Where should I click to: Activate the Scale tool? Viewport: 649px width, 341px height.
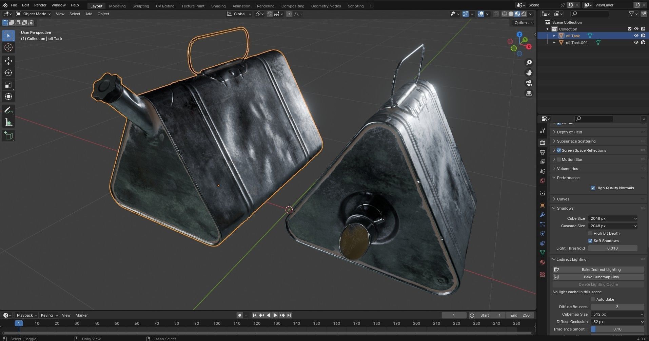(8, 85)
